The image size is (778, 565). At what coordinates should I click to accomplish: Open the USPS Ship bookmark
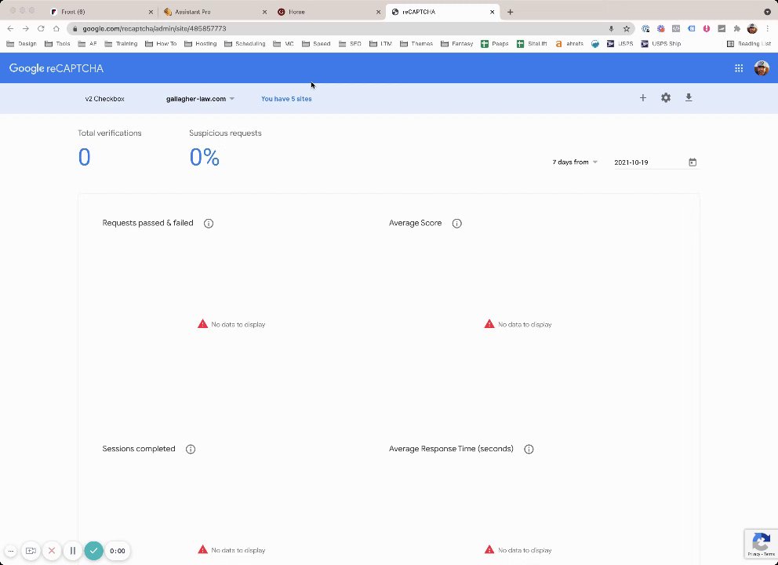coord(660,44)
